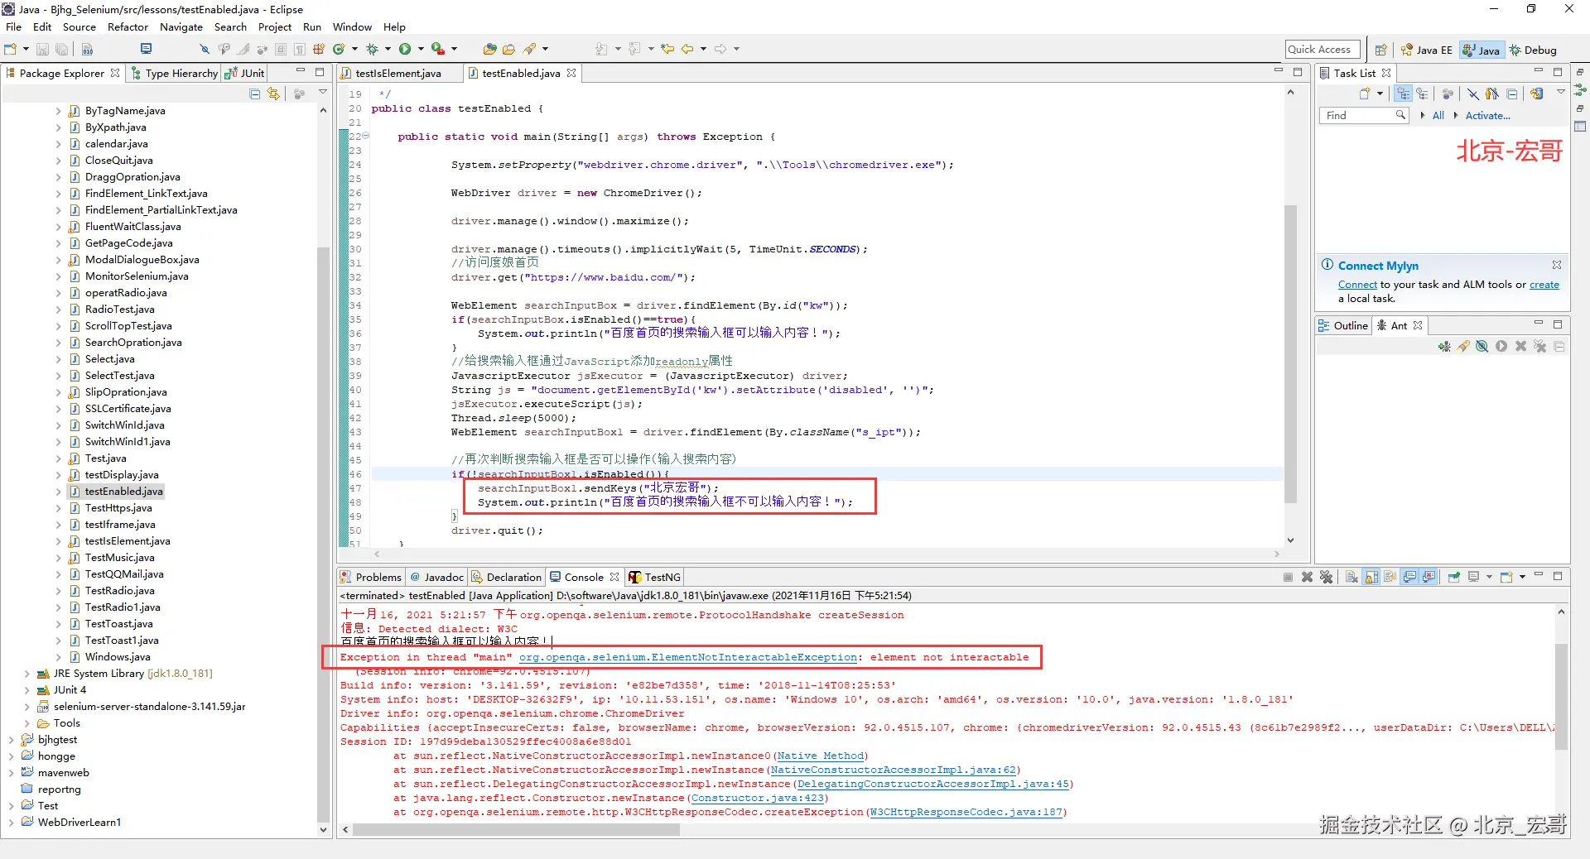Open New Task dropdown in Task List

coord(1380,94)
